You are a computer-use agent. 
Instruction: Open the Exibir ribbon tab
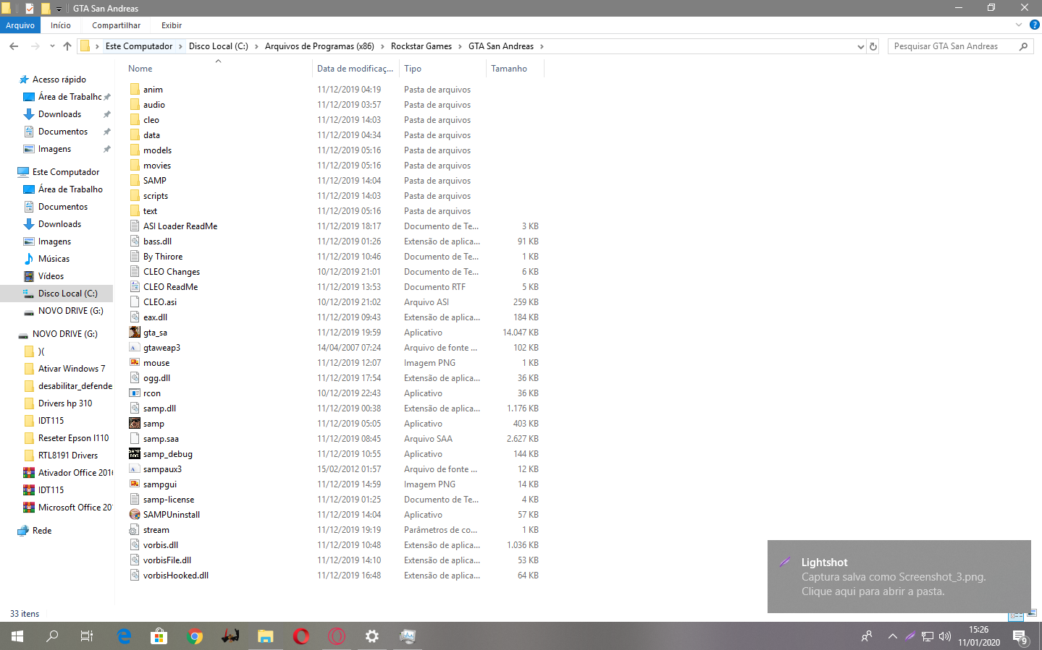[172, 25]
